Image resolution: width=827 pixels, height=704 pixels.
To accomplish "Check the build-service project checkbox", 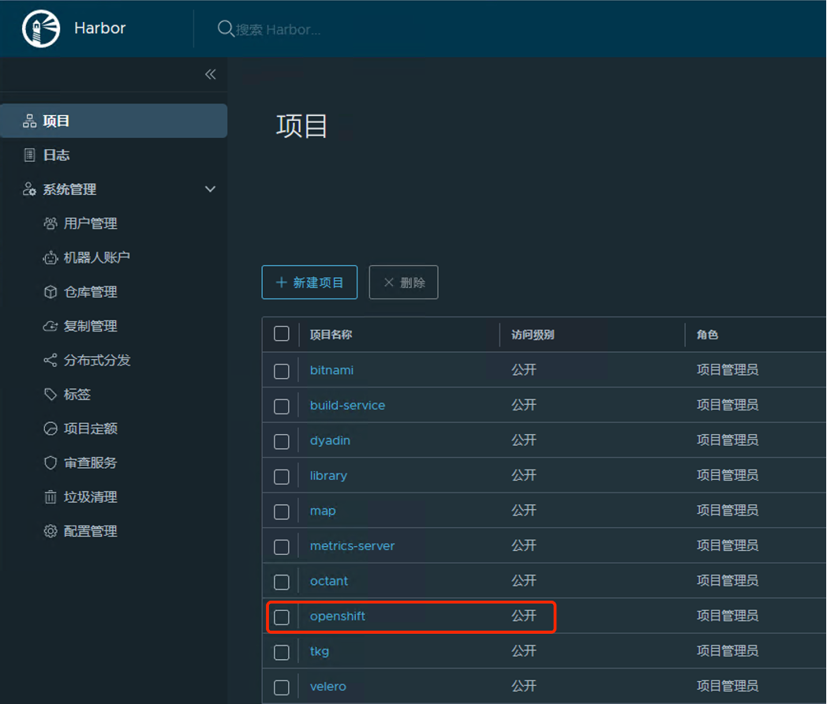I will [x=282, y=406].
